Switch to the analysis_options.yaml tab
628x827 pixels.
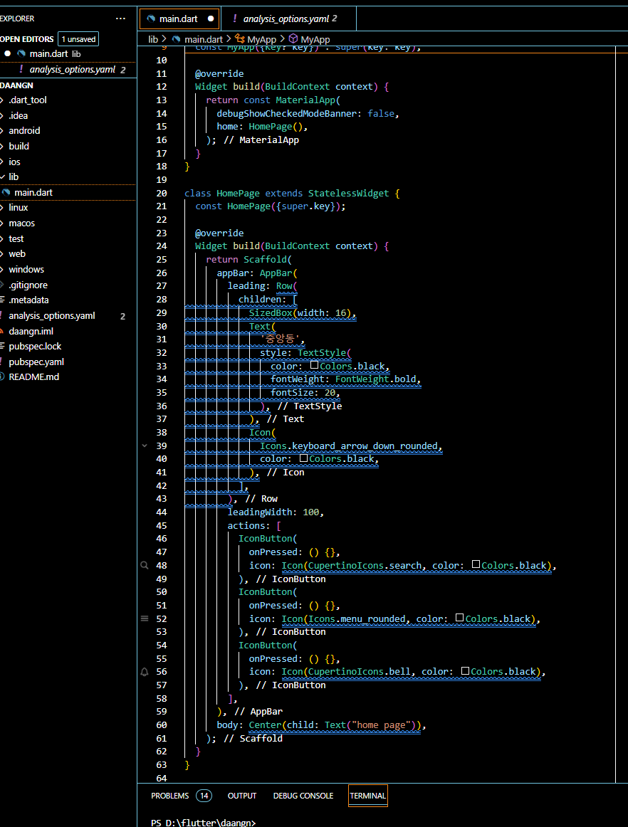(x=289, y=19)
